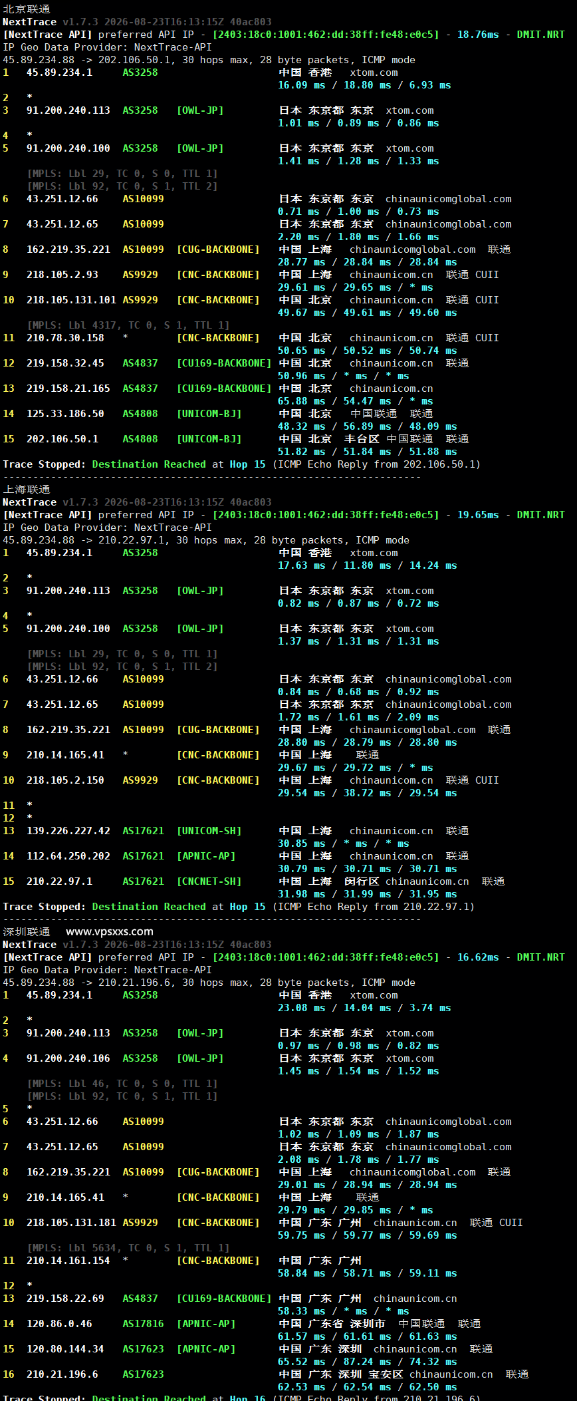Click the 丰台区 district label
The height and width of the screenshot is (1401, 577).
(362, 439)
